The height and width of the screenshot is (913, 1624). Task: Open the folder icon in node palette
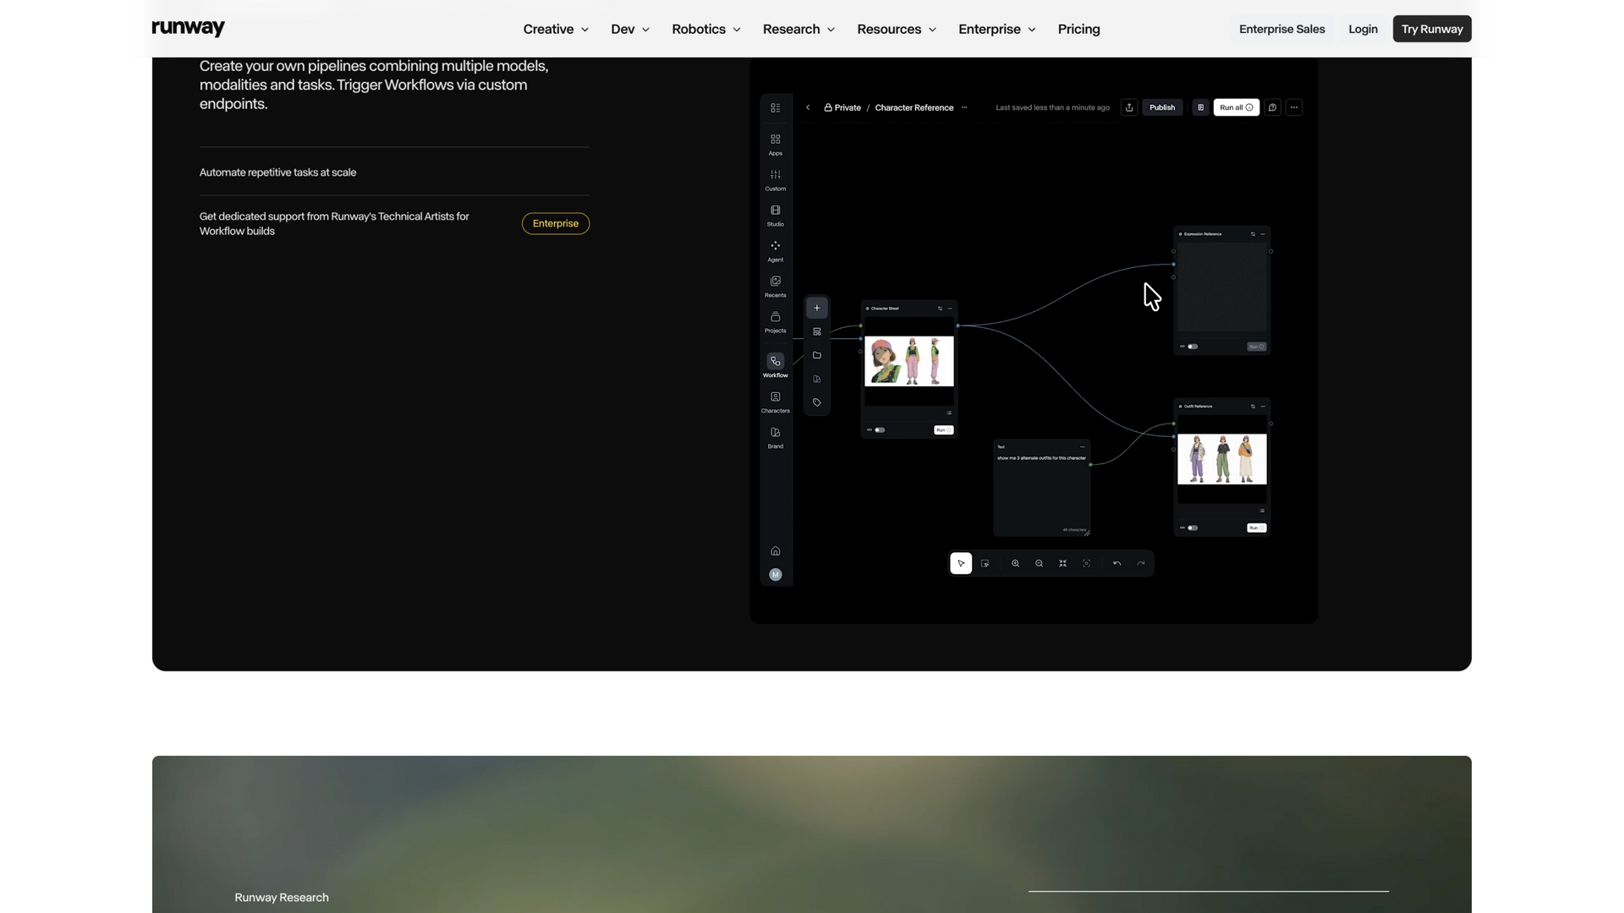(816, 355)
